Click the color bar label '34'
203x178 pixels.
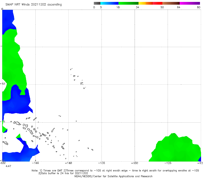coord(137,7)
